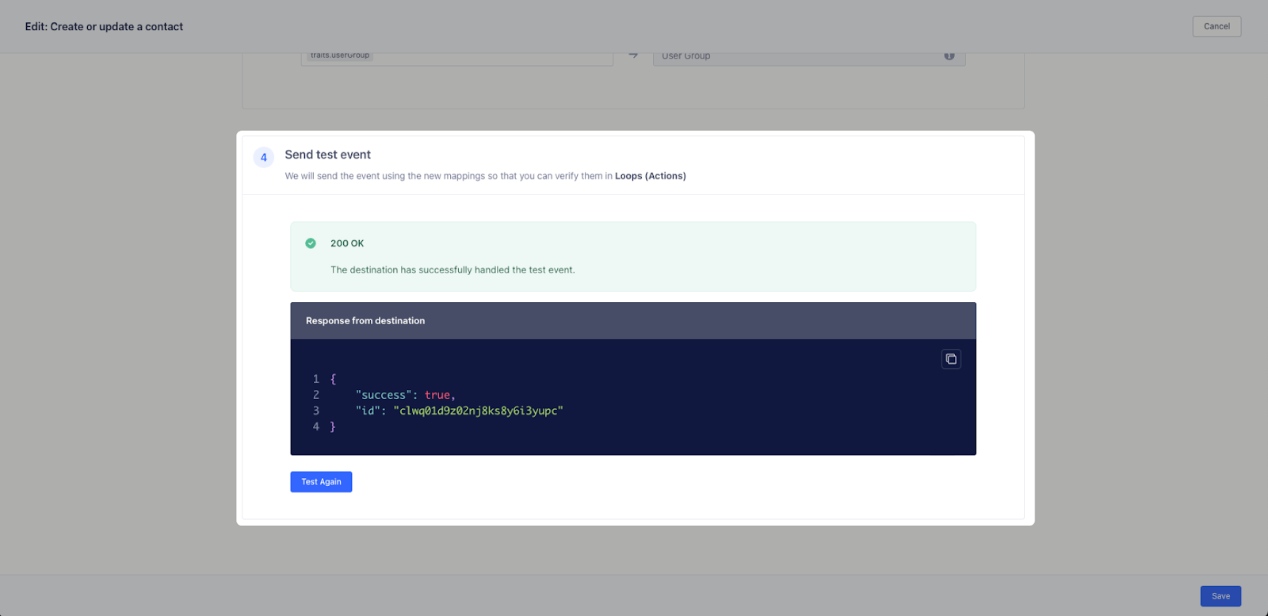Click the id value clwq01d9z02nj8ks8y6i3yupc

click(x=479, y=411)
